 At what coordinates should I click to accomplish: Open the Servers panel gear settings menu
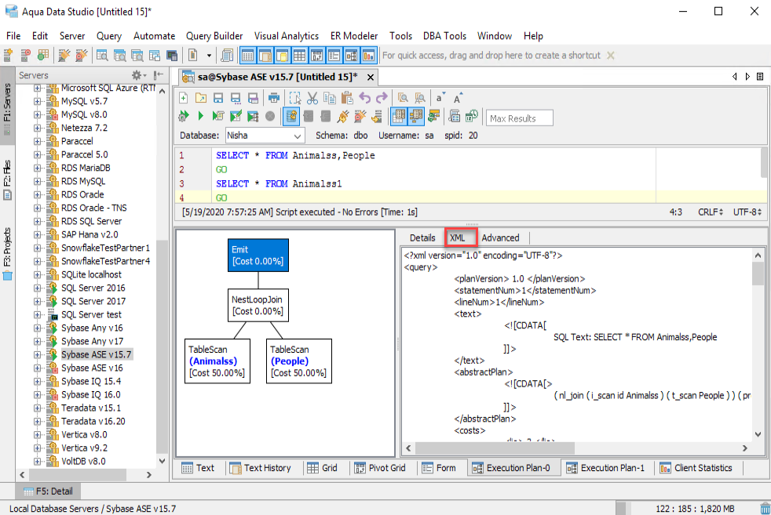[137, 75]
